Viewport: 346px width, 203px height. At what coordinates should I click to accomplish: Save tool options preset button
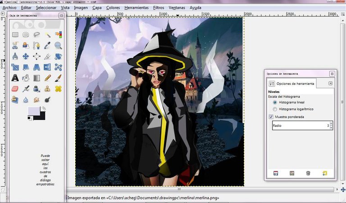coord(276,173)
